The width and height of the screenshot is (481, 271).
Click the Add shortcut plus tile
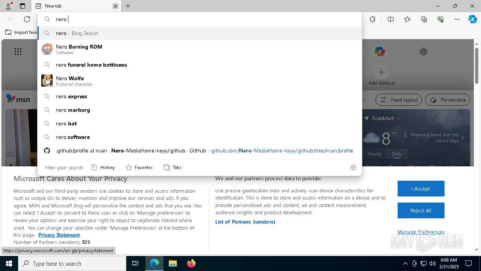point(381,72)
